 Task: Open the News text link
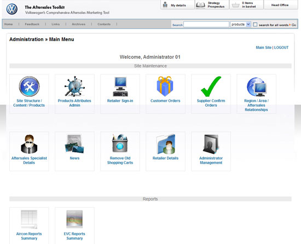pos(74,158)
